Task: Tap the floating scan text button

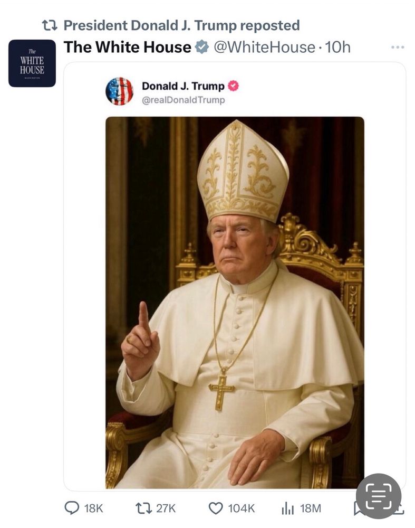Action: coord(378,496)
